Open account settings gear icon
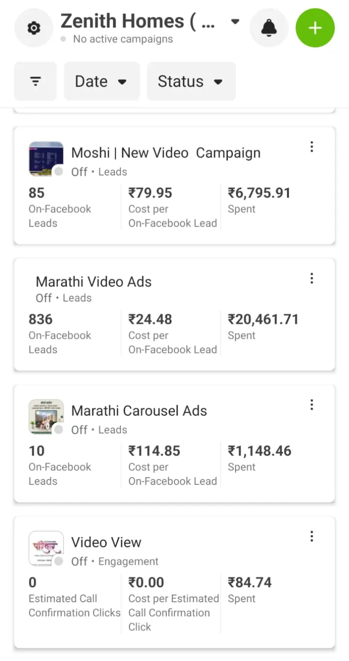The height and width of the screenshot is (661, 349). click(33, 28)
